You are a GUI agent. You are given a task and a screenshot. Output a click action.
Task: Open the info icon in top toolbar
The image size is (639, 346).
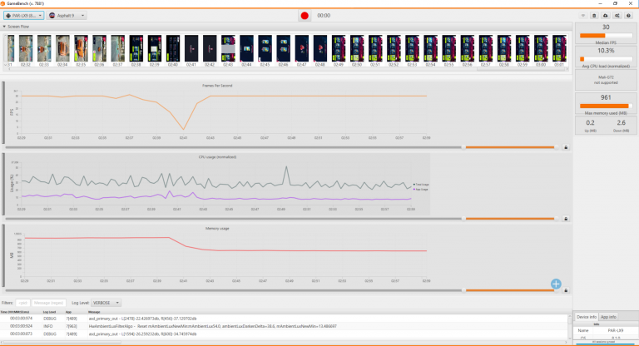click(x=628, y=16)
